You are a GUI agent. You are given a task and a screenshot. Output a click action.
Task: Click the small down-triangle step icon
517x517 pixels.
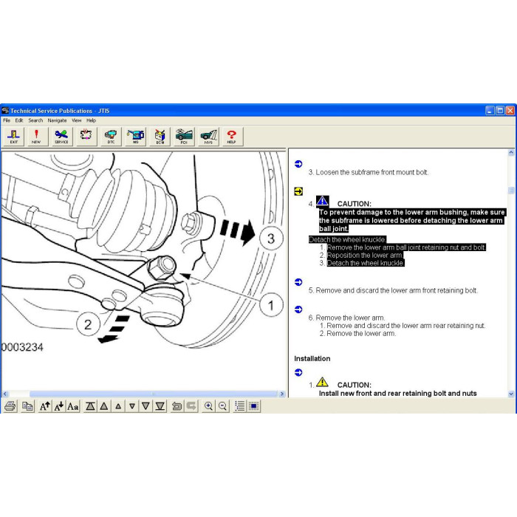(132, 406)
